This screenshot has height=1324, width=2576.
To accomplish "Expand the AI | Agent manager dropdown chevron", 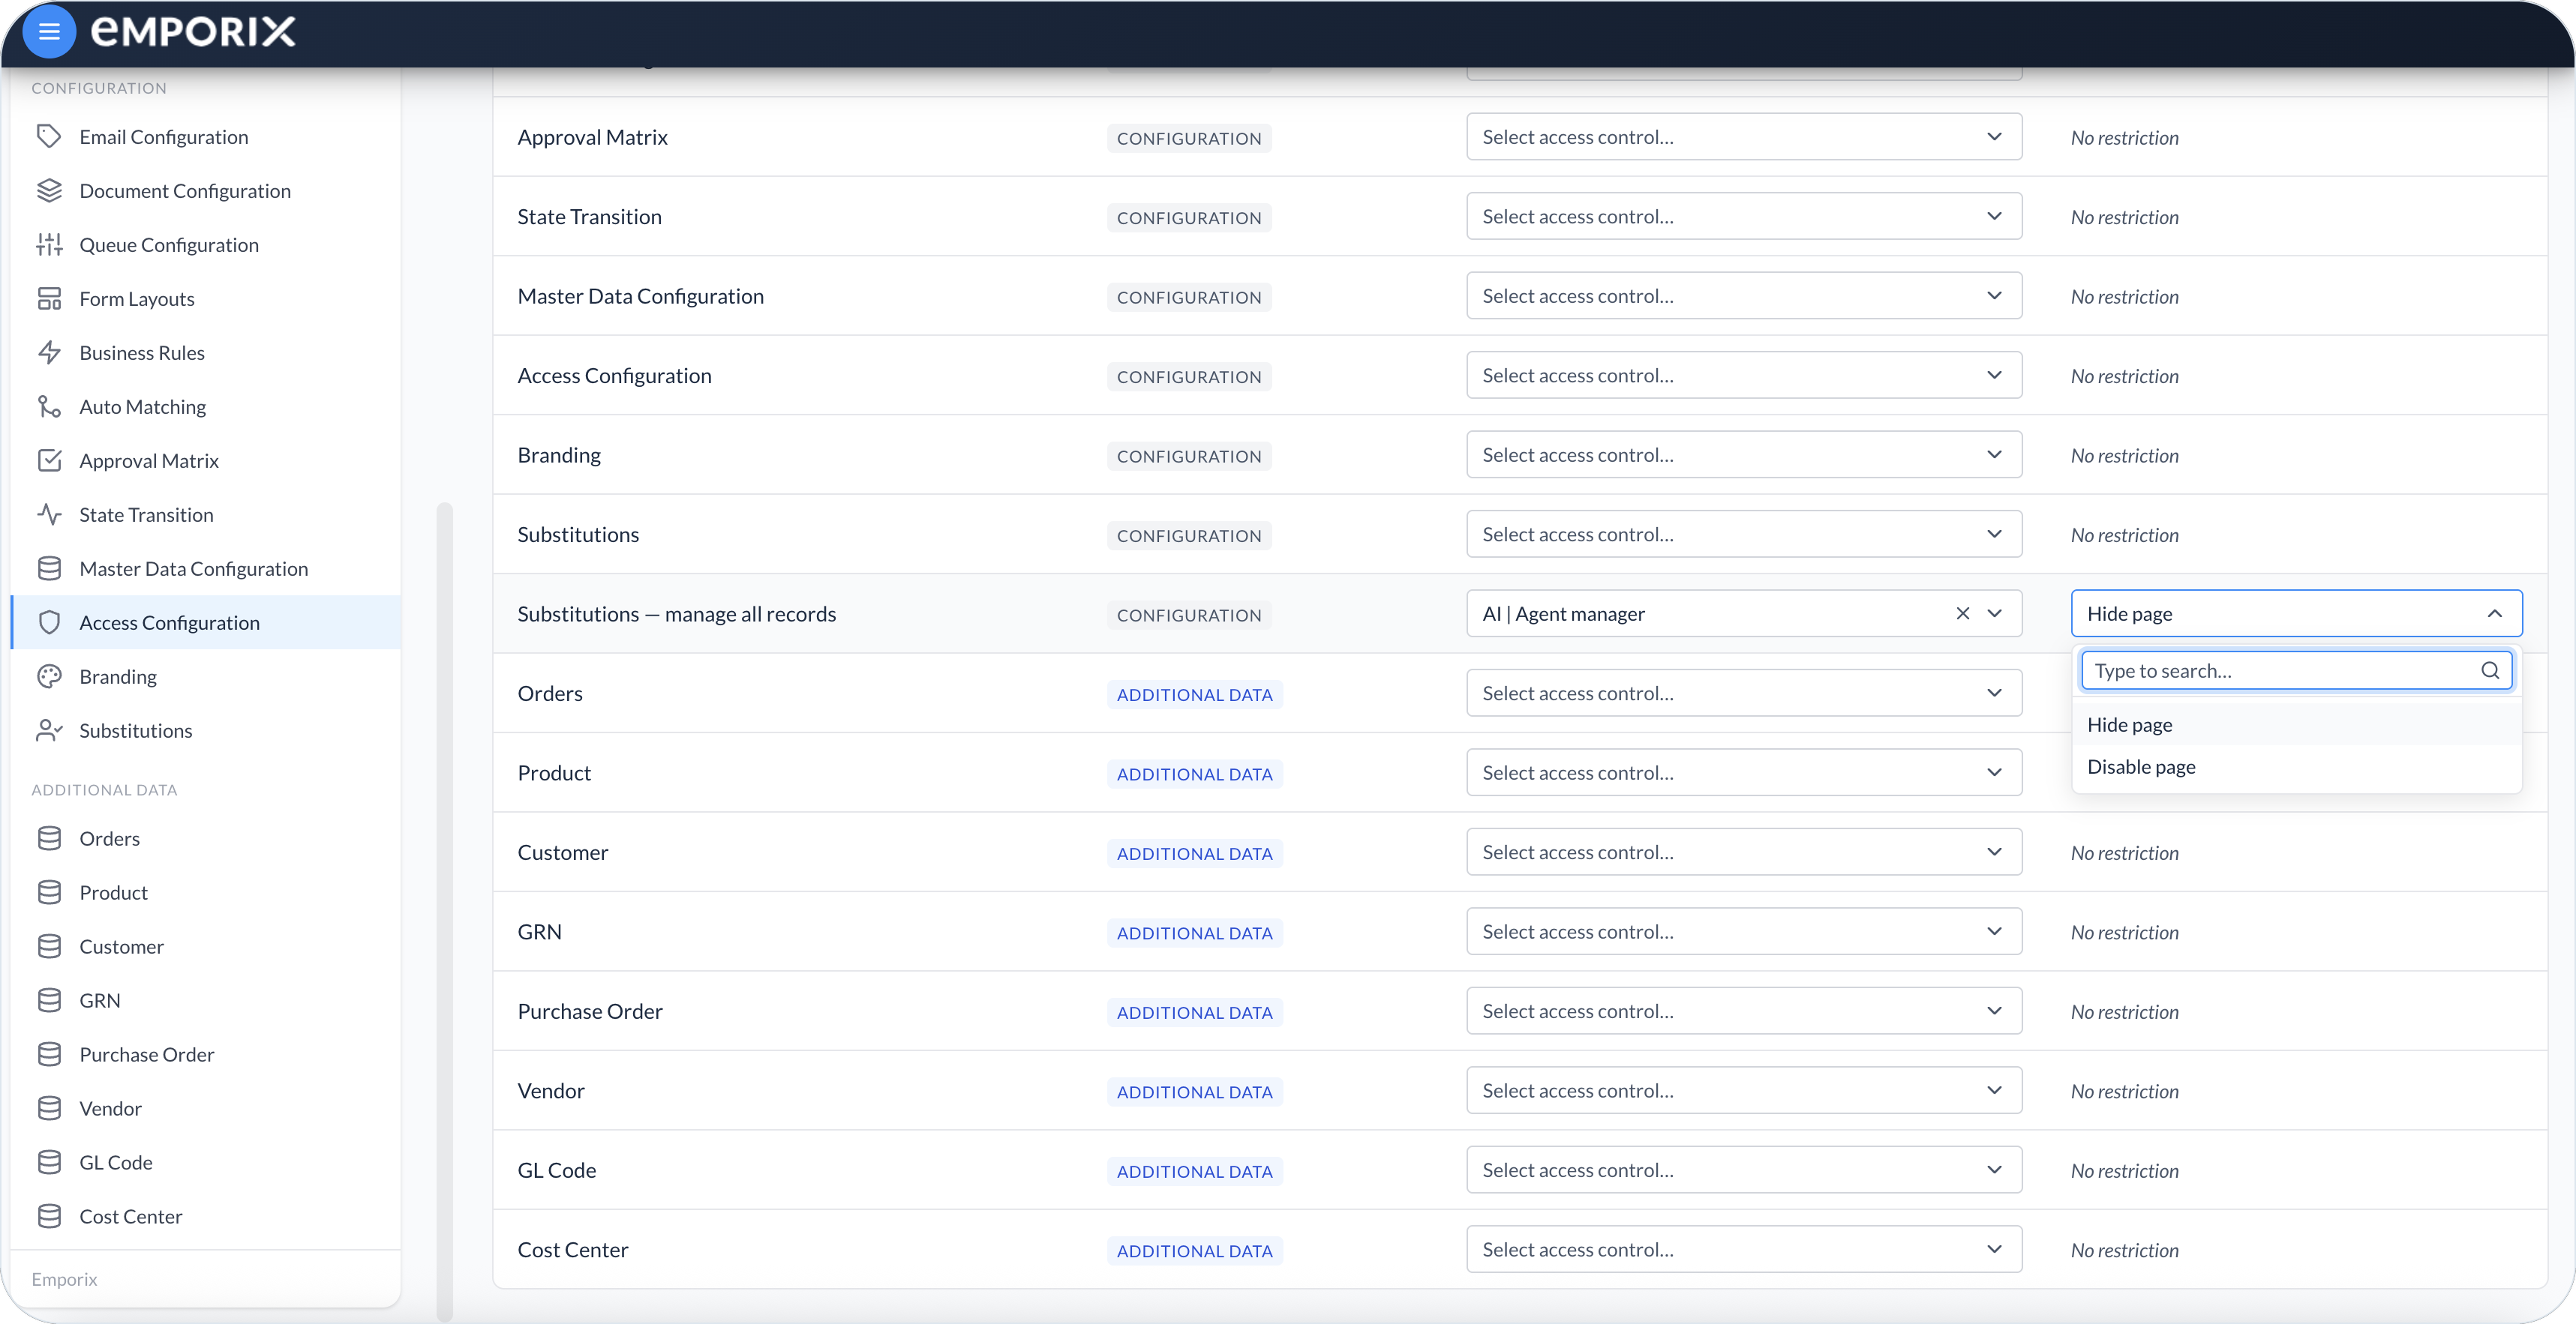I will tap(1994, 613).
